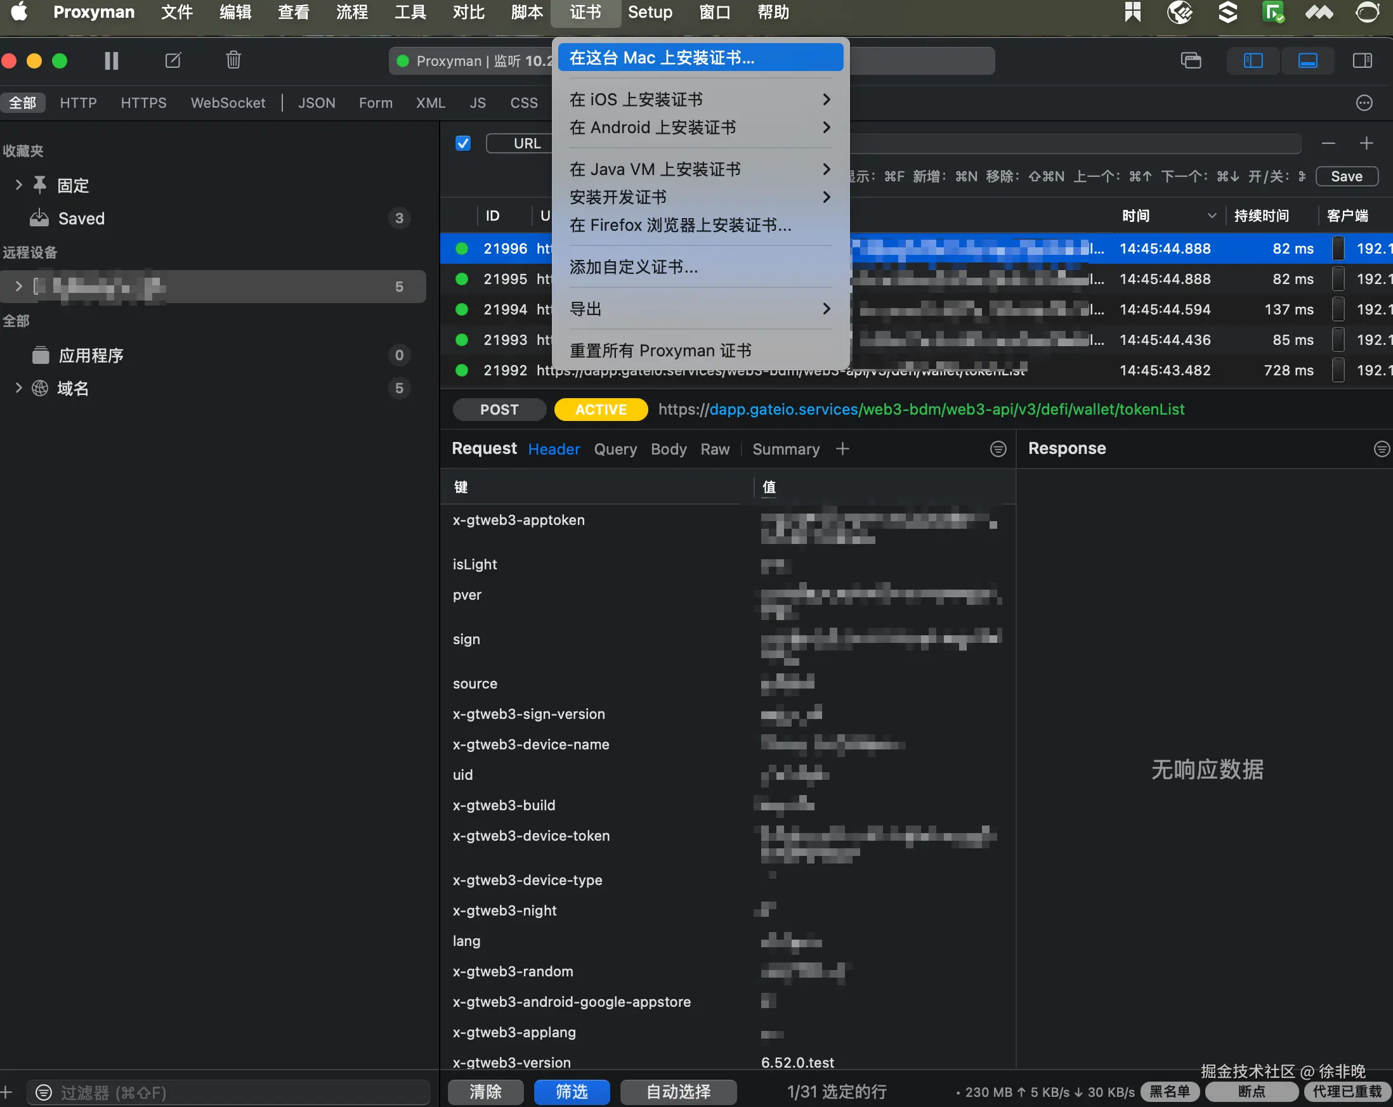This screenshot has height=1107, width=1393.
Task: Click the 清除 clear button
Action: click(486, 1092)
